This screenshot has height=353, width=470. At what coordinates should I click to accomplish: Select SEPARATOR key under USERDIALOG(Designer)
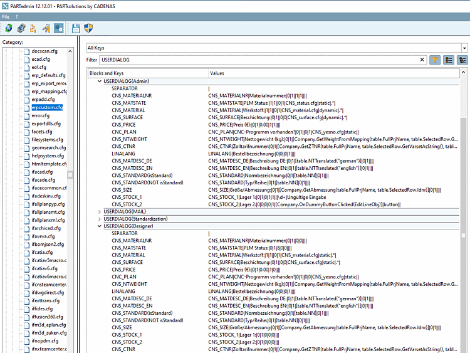[125, 233]
